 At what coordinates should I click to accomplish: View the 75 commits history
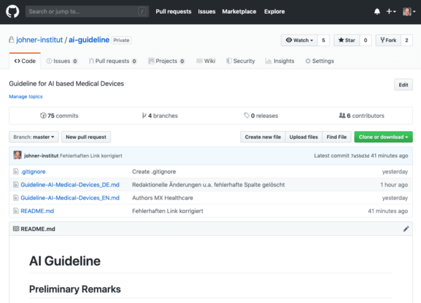[x=59, y=116]
